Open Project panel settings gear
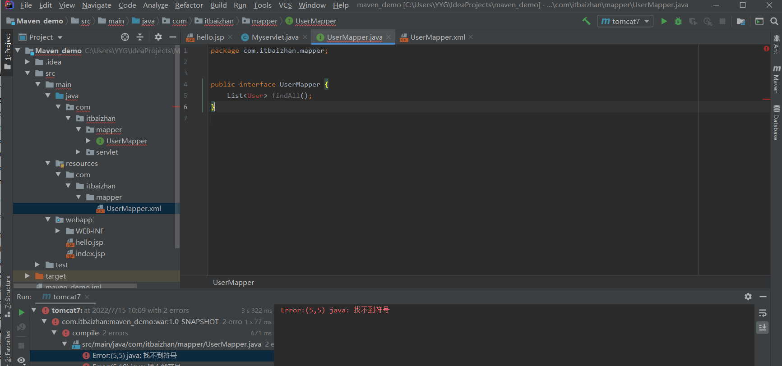The image size is (782, 366). click(x=158, y=37)
